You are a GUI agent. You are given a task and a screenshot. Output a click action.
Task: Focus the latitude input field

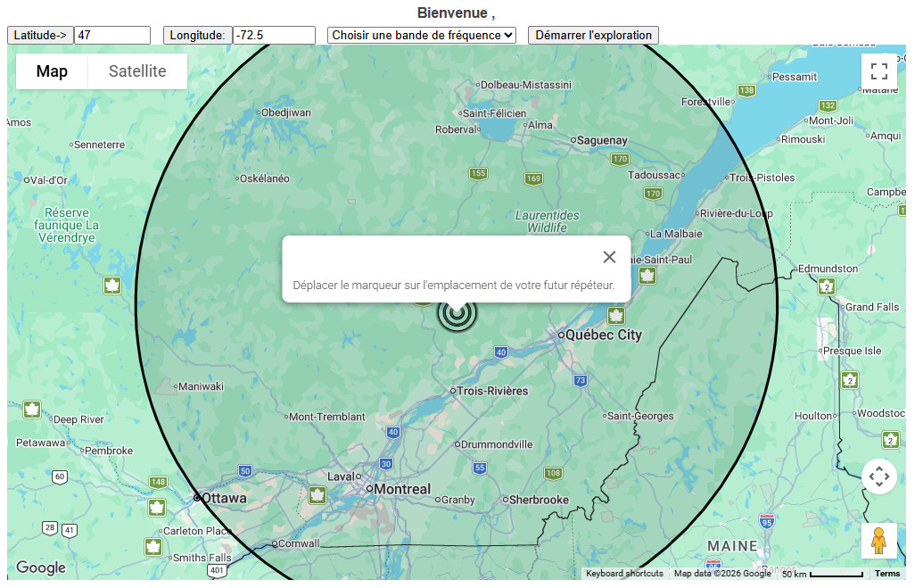(112, 36)
